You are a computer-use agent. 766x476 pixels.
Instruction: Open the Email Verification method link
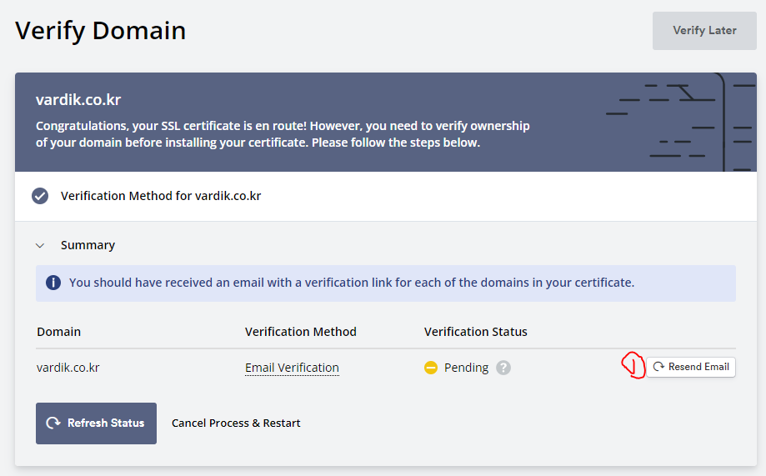click(292, 368)
